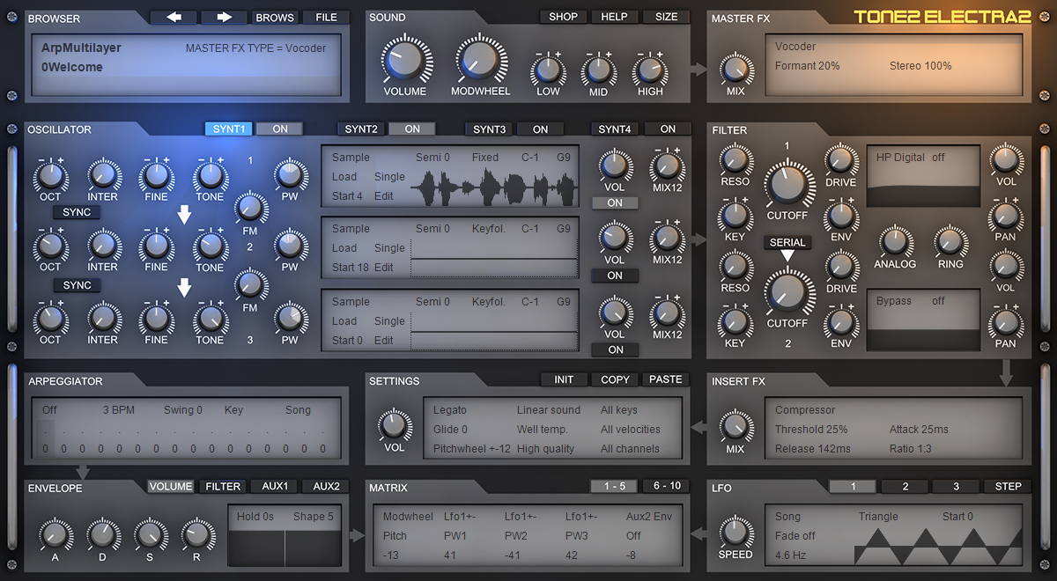Click the previous preset left arrow
1057x581 pixels.
click(173, 17)
